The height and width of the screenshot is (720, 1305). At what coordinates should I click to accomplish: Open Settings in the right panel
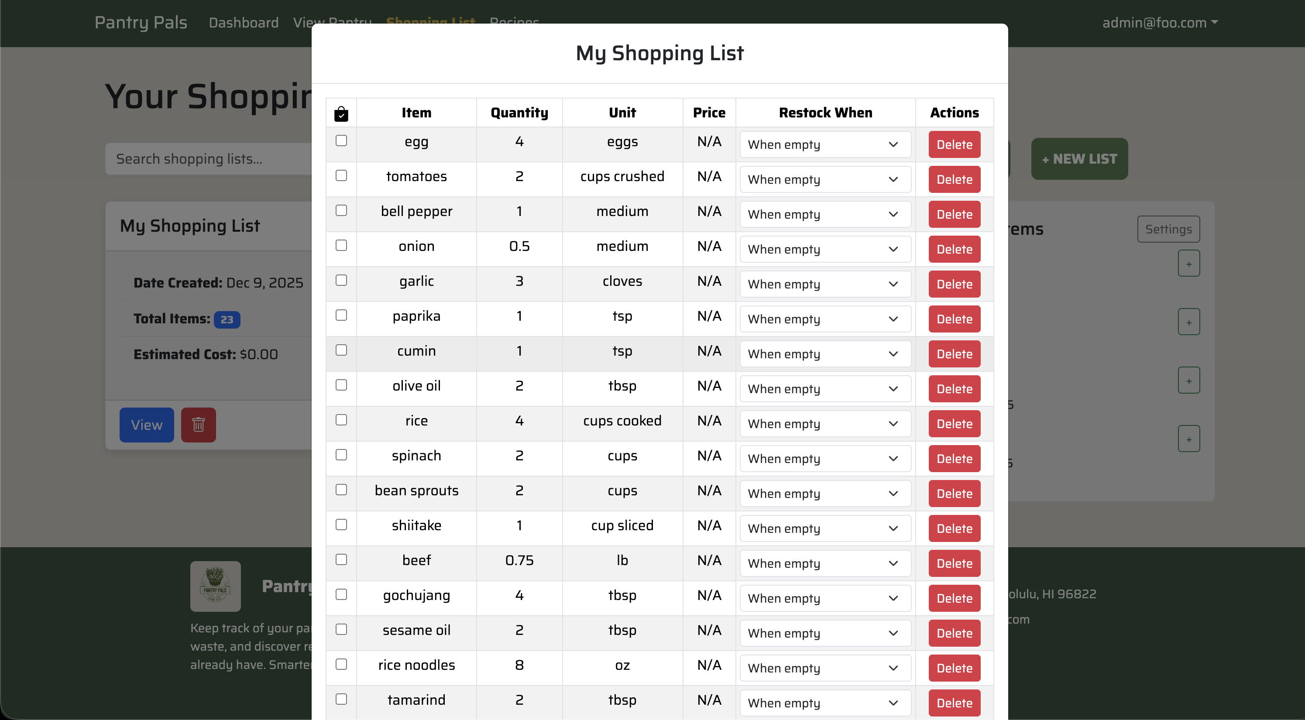[x=1168, y=229]
